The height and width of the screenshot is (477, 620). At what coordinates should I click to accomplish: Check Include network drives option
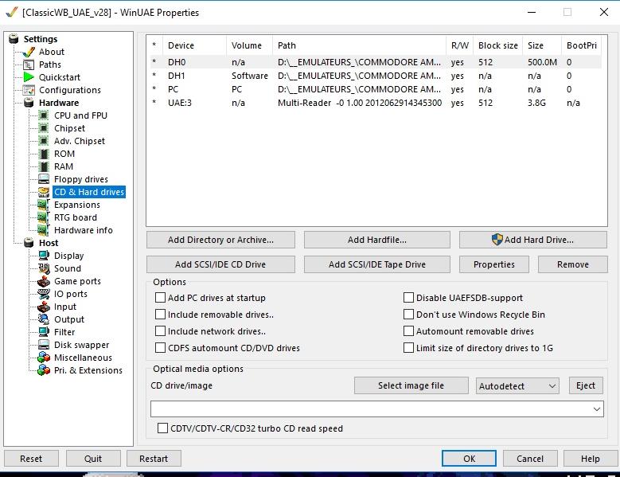160,331
